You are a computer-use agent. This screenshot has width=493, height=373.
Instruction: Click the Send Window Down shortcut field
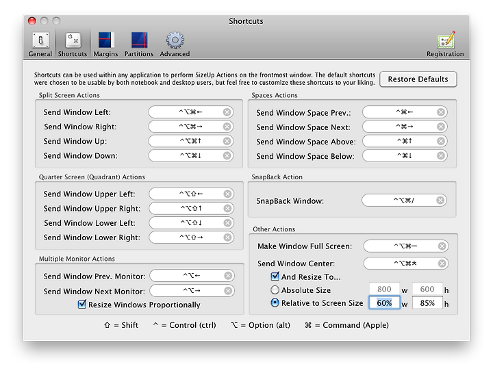pyautogui.click(x=191, y=155)
